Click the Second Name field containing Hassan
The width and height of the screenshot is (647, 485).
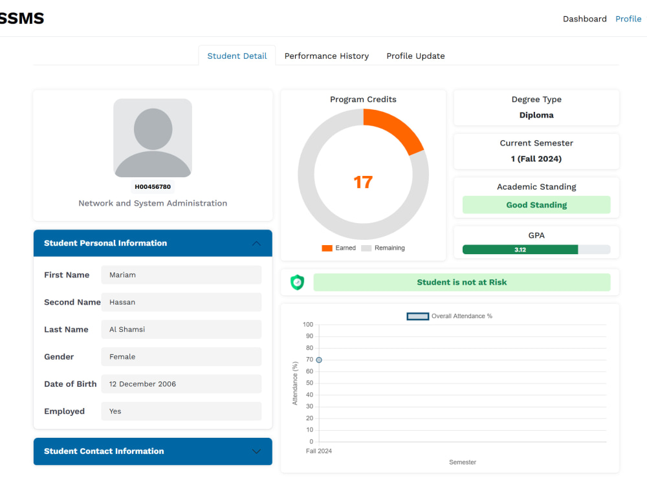[x=181, y=302]
